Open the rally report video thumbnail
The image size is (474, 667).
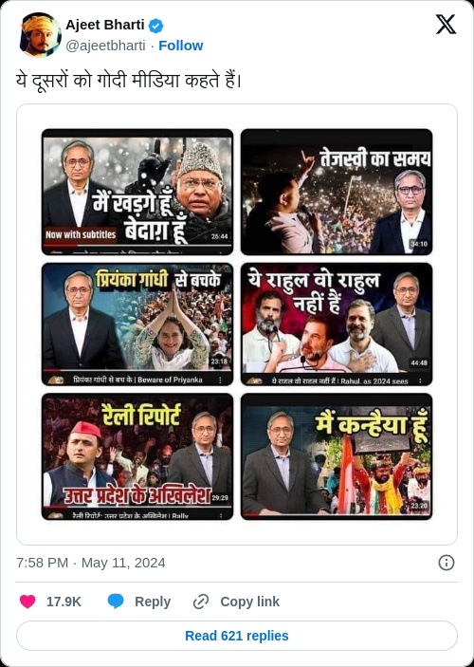point(137,456)
